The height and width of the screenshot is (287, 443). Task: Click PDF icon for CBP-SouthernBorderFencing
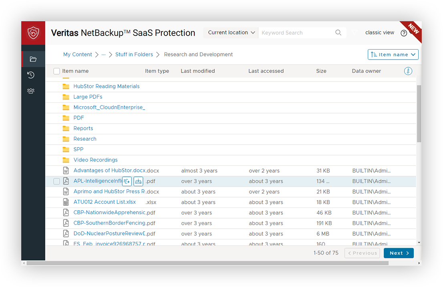[66, 223]
